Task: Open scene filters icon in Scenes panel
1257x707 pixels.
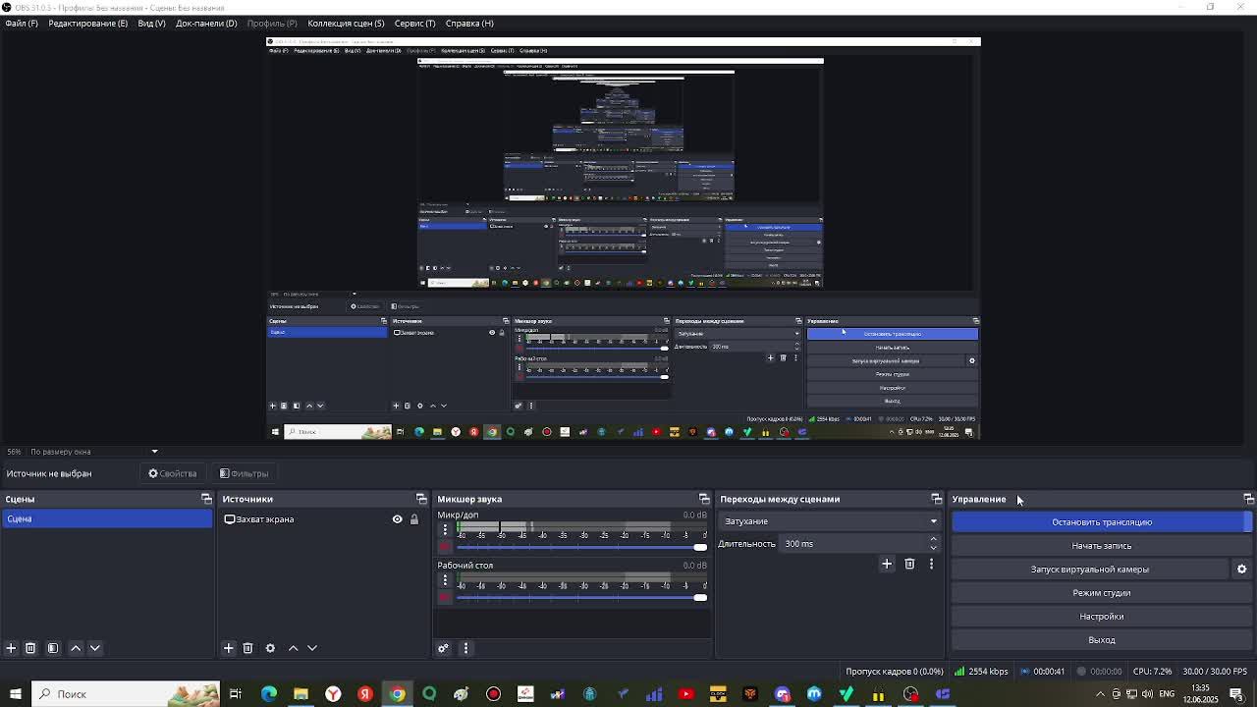Action: pyautogui.click(x=53, y=648)
